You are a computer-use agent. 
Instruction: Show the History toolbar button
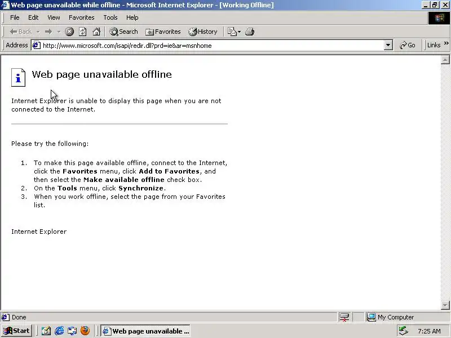coord(203,32)
